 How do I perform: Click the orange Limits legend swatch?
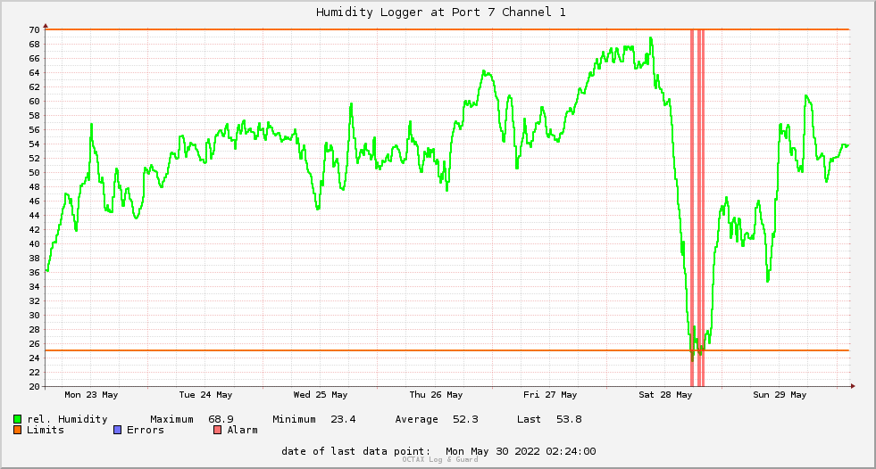point(17,430)
